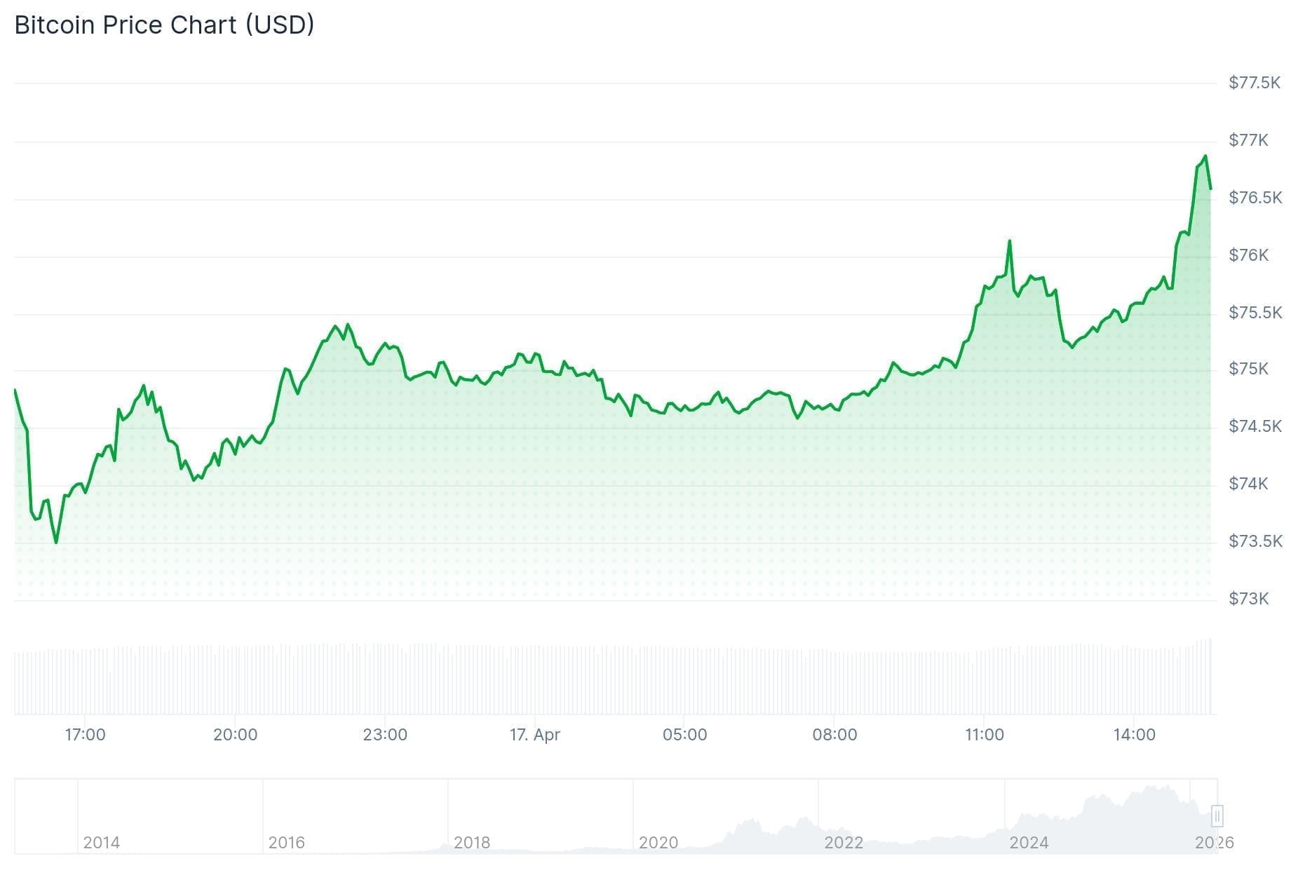Select the 20:00 time axis label

235,735
